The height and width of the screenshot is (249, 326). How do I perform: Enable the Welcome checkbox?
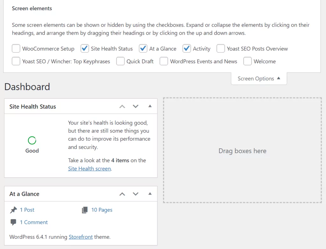point(247,61)
